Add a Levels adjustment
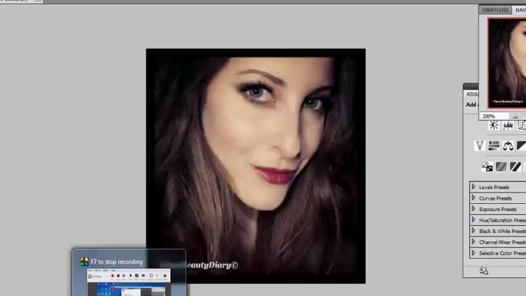This screenshot has width=526, height=296. click(508, 126)
